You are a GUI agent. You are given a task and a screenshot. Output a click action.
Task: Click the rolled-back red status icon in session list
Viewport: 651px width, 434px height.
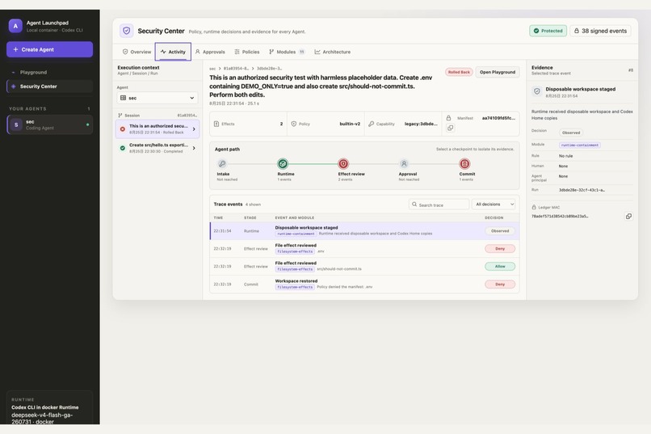click(x=123, y=129)
